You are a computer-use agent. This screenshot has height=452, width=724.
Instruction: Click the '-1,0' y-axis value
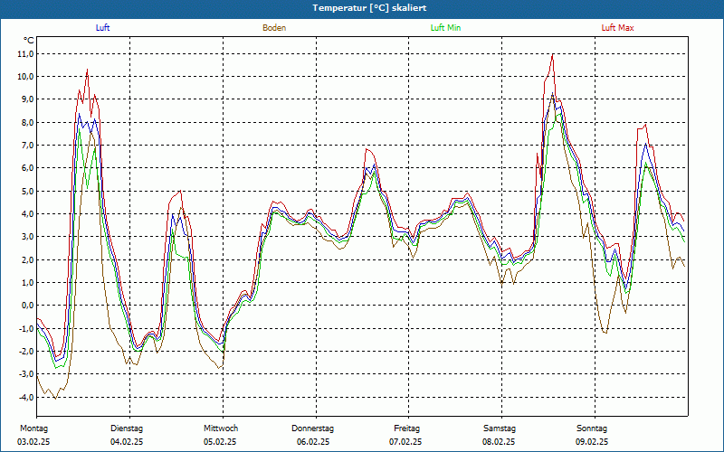coord(26,328)
